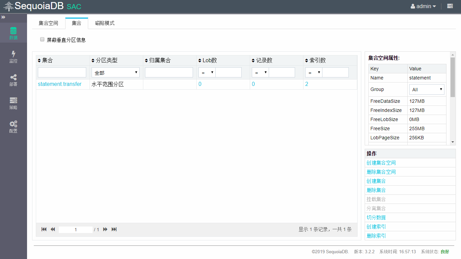Click the 索引数 filter value input

pos(335,72)
